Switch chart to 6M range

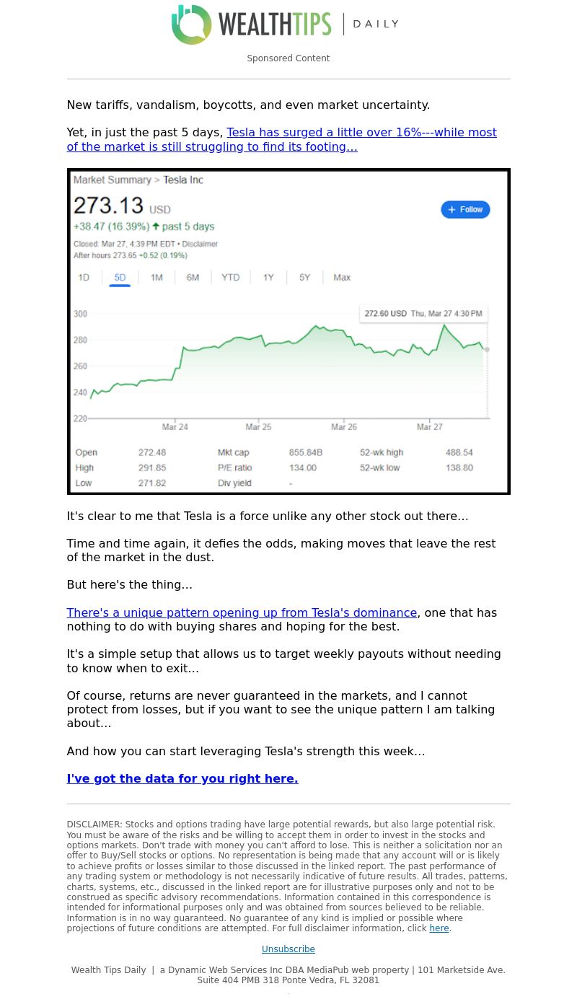point(193,277)
